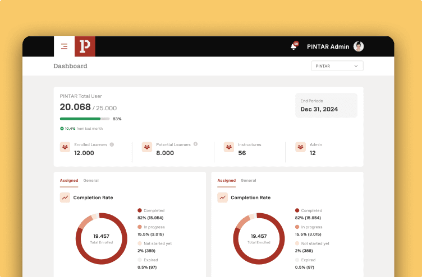
Task: Click the PINTAR Admin username
Action: pyautogui.click(x=328, y=46)
